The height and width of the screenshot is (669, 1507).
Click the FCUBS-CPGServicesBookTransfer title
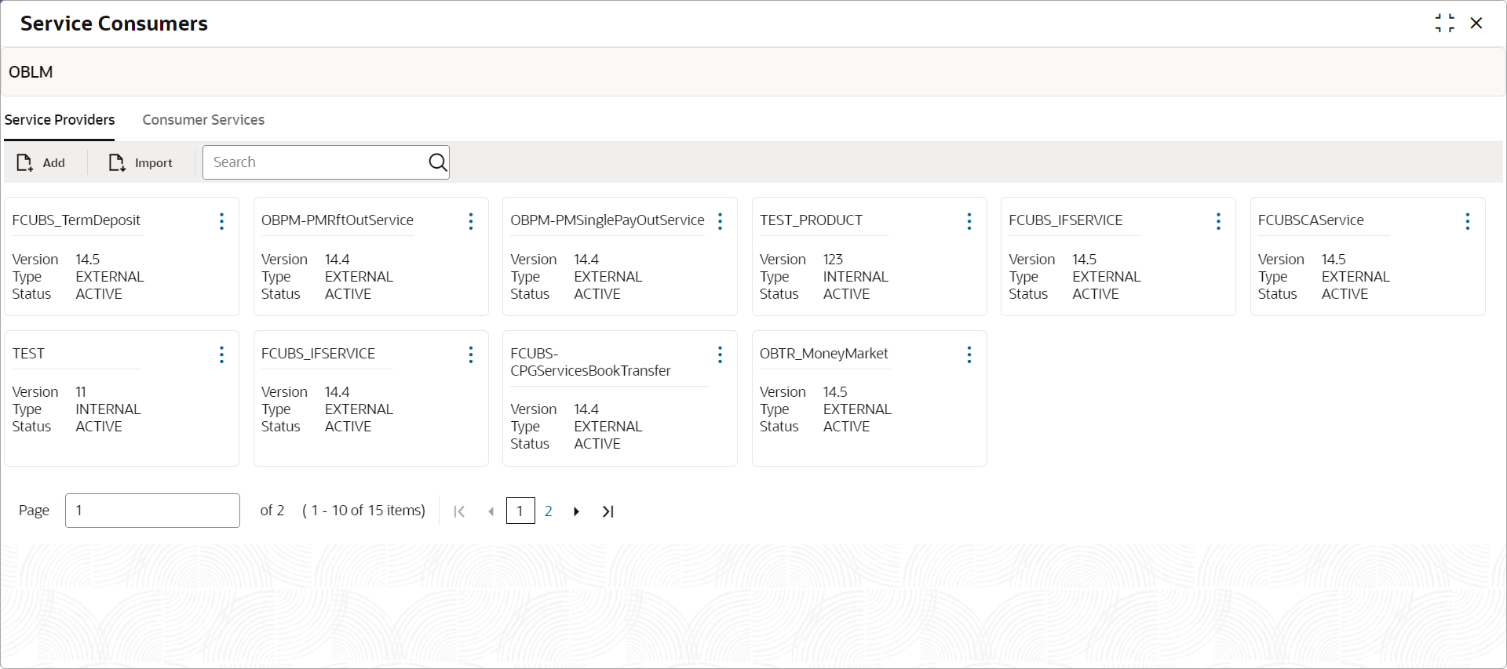(590, 362)
